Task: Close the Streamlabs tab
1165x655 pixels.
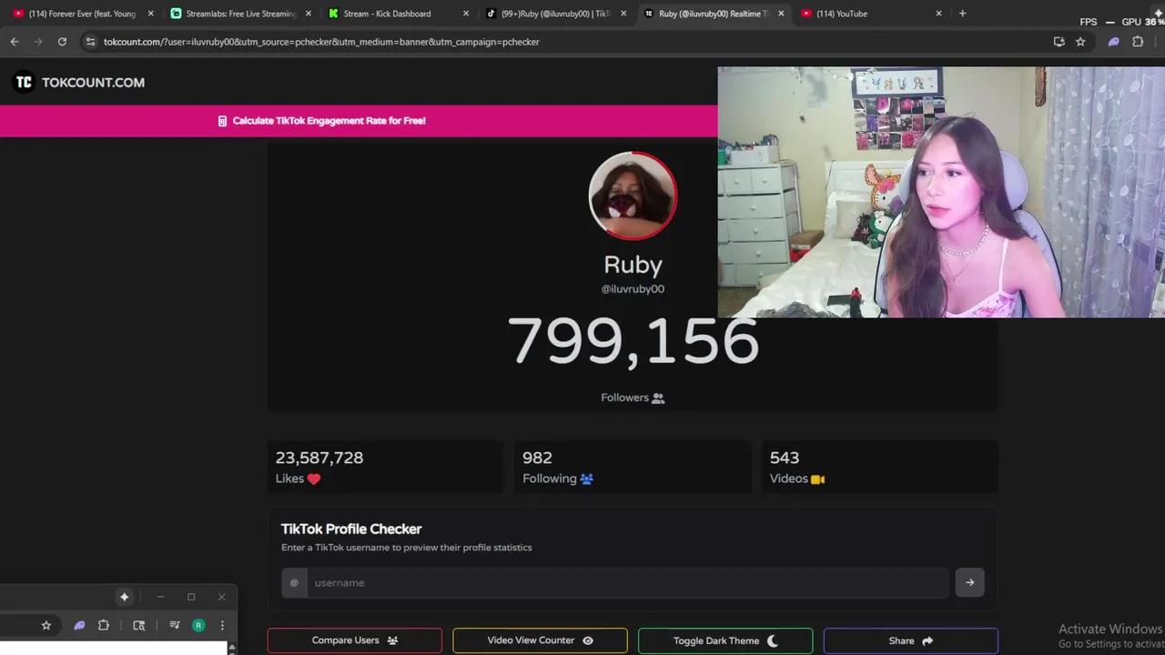Action: pyautogui.click(x=309, y=14)
